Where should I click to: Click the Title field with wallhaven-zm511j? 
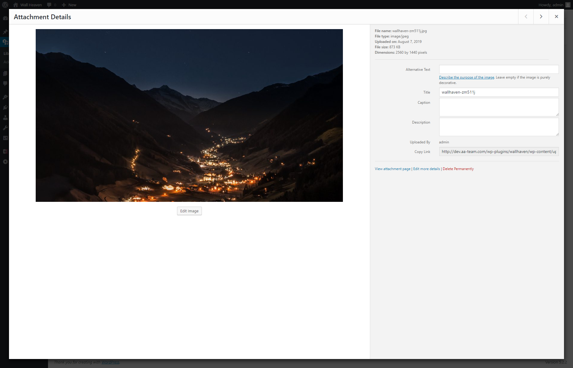499,92
